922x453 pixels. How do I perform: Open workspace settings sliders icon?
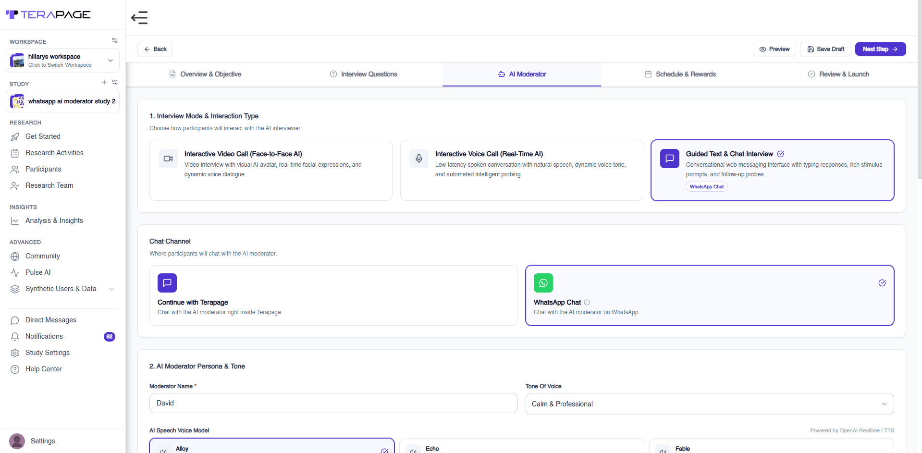[x=115, y=40]
